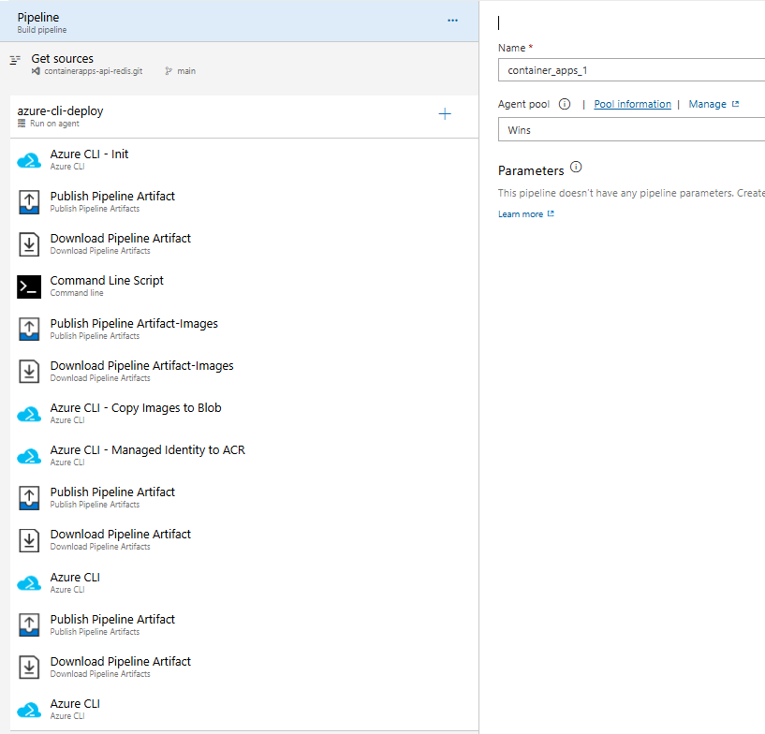Open the Agent pool dropdown showing Wins
The width and height of the screenshot is (765, 734).
631,130
